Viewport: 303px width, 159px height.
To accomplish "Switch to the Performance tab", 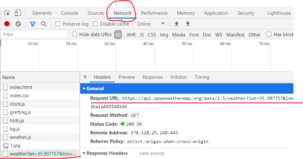I will click(x=154, y=13).
